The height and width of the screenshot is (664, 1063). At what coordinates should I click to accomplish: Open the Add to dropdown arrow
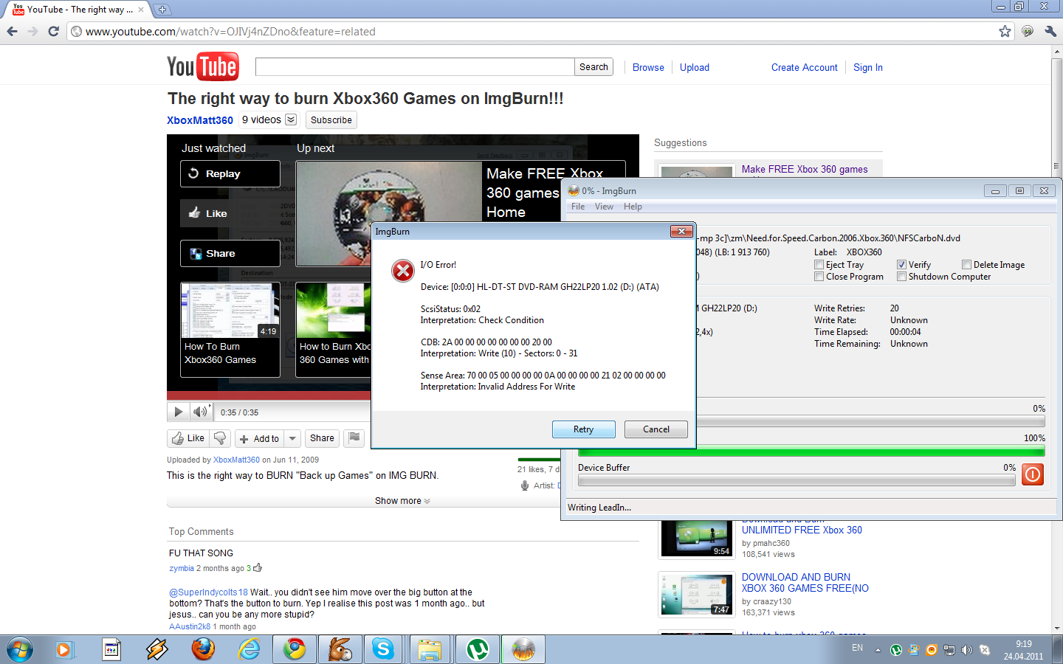pos(292,438)
